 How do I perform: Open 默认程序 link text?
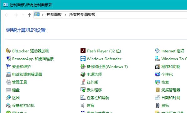(94, 90)
